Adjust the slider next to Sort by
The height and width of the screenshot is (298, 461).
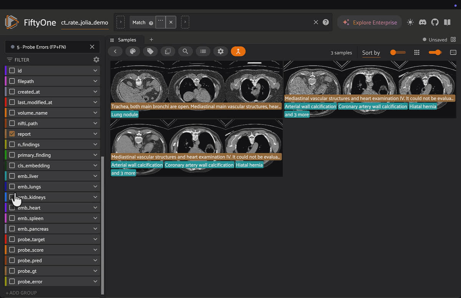pos(398,52)
